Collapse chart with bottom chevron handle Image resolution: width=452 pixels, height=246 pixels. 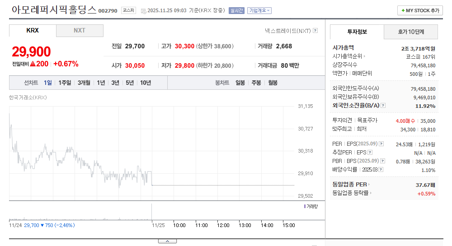168,241
